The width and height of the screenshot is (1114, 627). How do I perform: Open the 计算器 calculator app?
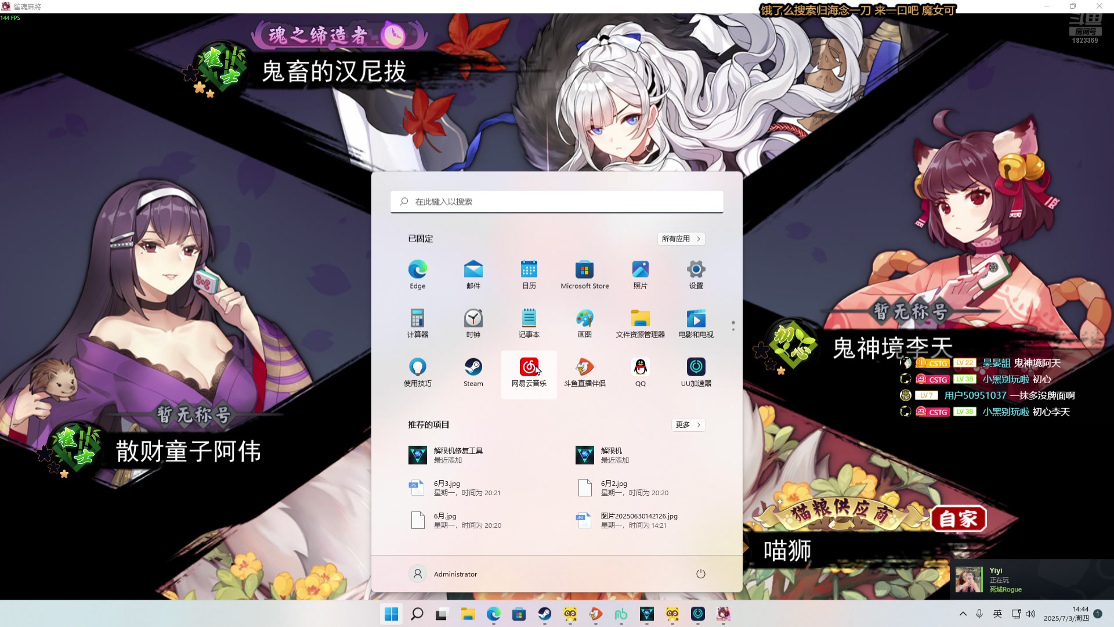click(x=418, y=323)
